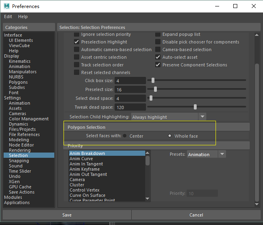
Task: Click the Priority value input field
Action: (202, 194)
